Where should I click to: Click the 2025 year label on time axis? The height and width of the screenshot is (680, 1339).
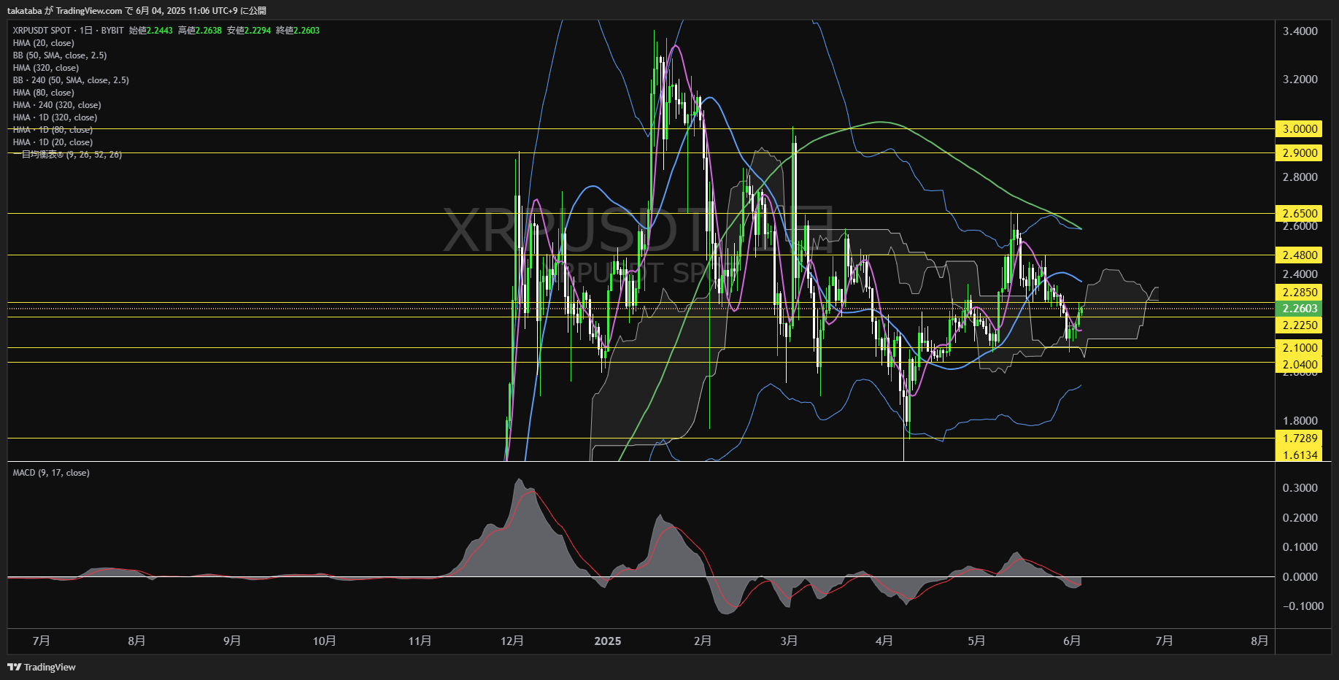[608, 641]
